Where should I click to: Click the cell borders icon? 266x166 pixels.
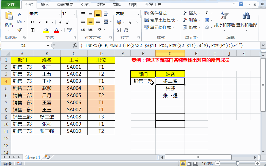click(x=32, y=30)
